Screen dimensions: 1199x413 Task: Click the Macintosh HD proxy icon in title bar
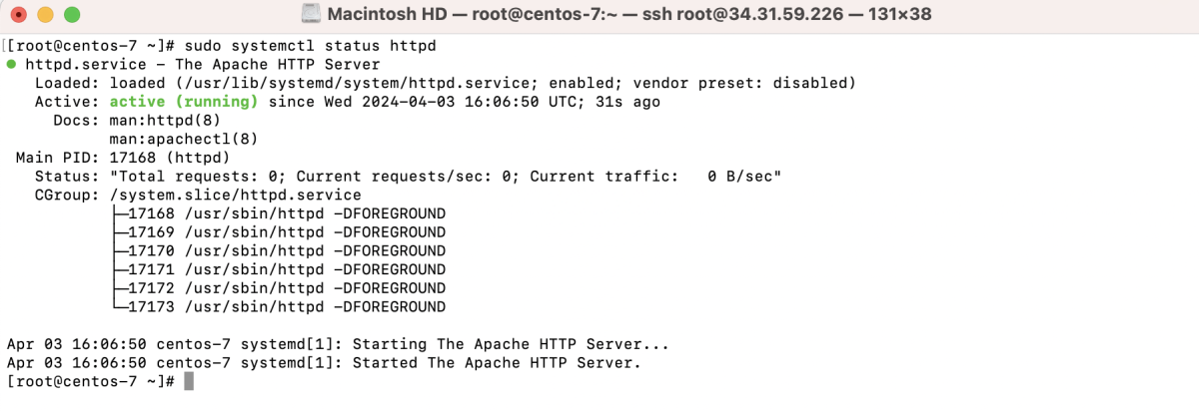point(311,16)
